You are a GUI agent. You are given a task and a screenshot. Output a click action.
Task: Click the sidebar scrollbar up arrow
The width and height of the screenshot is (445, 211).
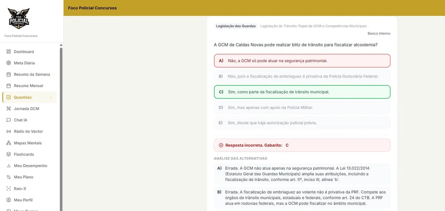pos(61,45)
